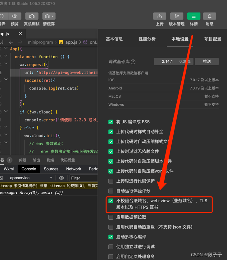Toggle the console eye live expression icon
Image resolution: width=227 pixels, height=260 pixels.
coord(61,178)
